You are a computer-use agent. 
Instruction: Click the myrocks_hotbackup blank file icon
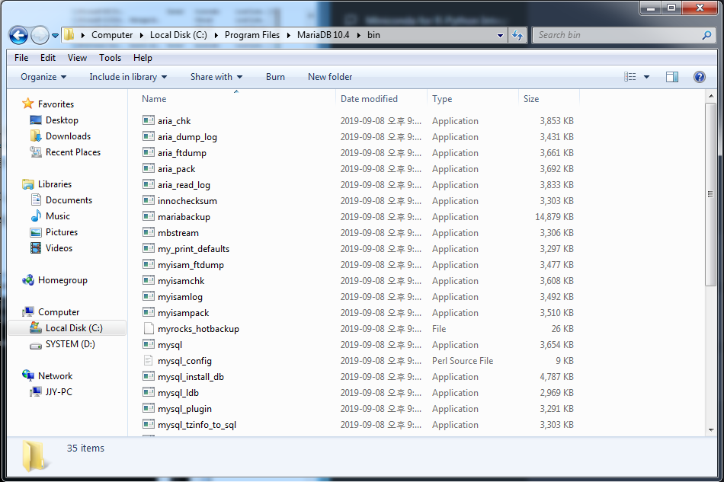coord(148,328)
